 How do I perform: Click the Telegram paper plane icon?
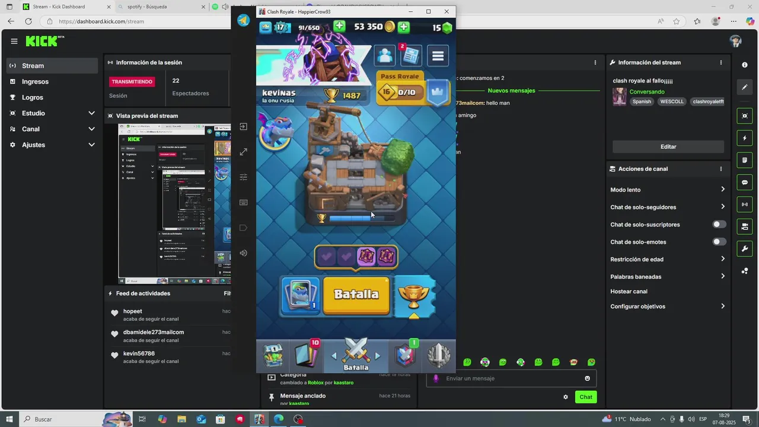243,21
